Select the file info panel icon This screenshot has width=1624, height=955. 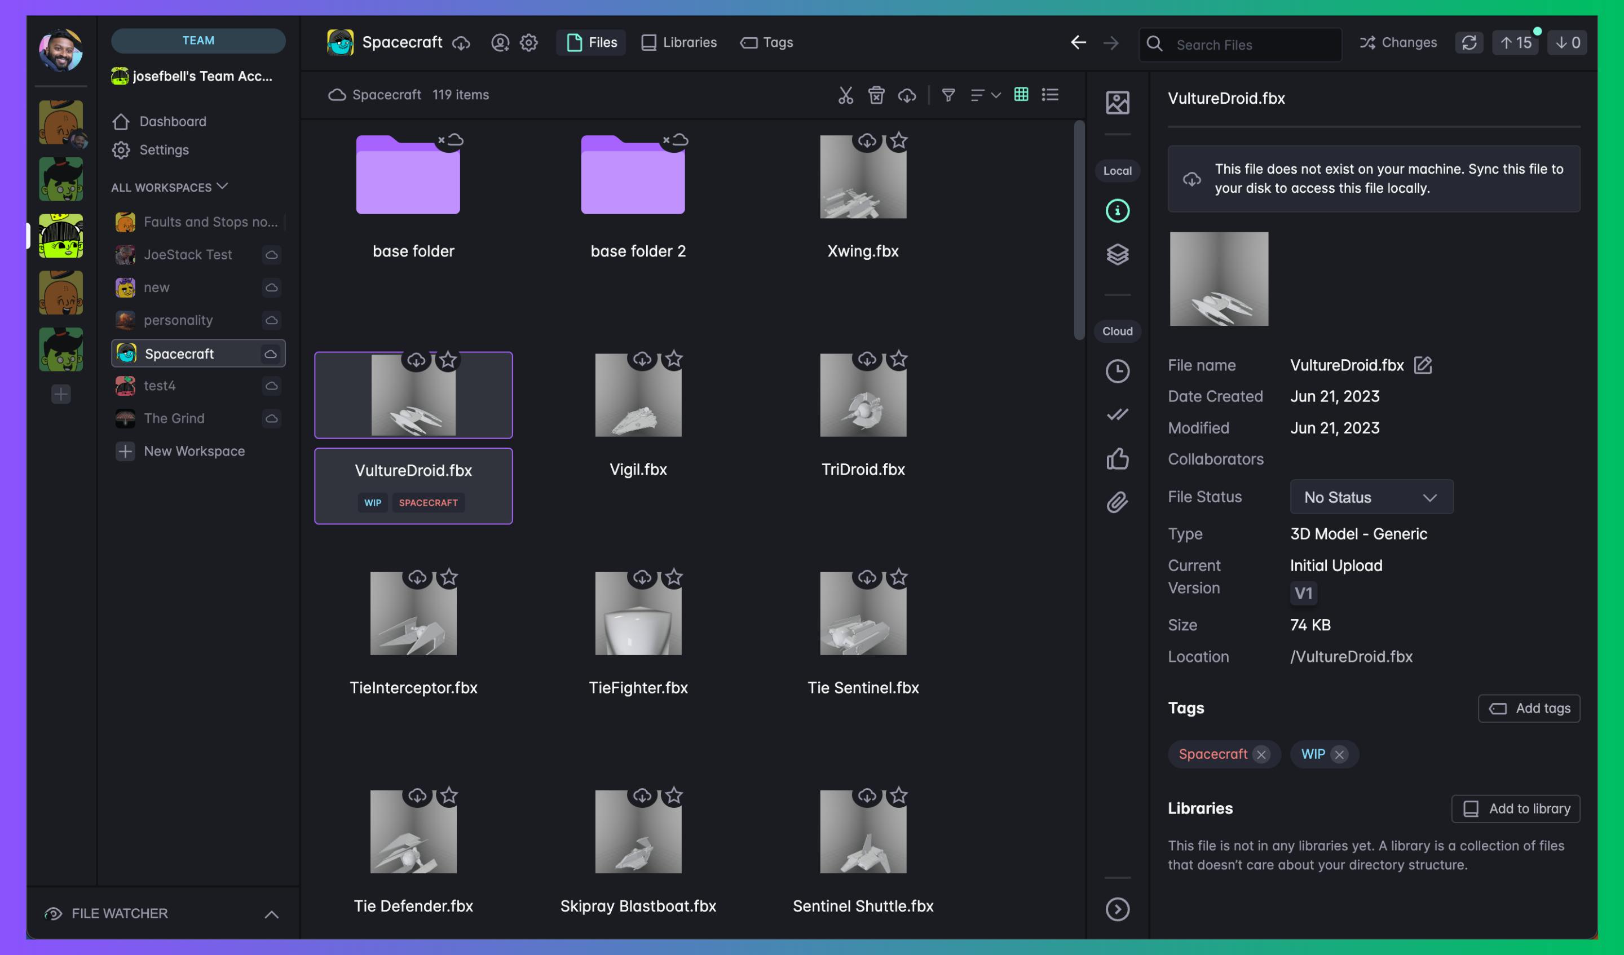[1117, 211]
